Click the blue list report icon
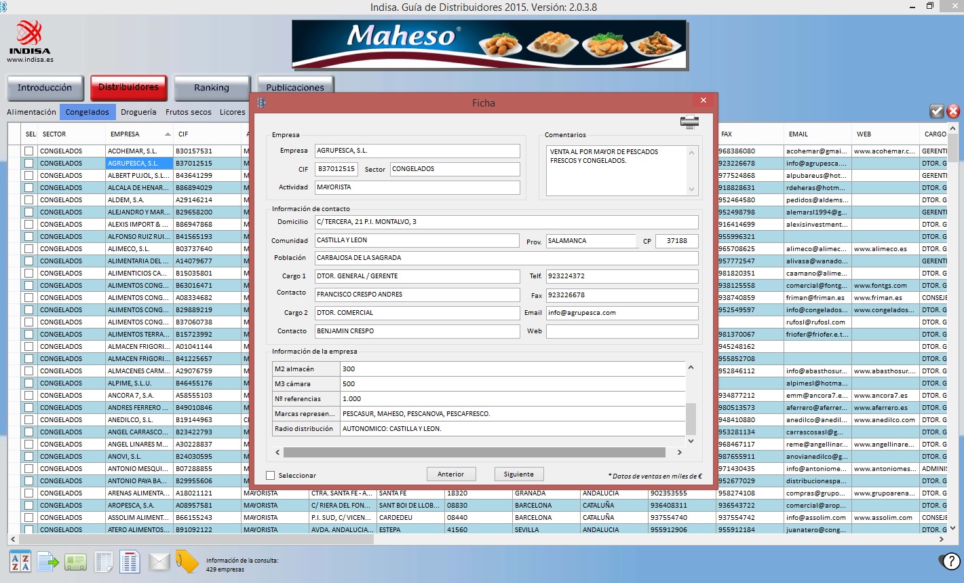This screenshot has width=964, height=583. (x=130, y=562)
